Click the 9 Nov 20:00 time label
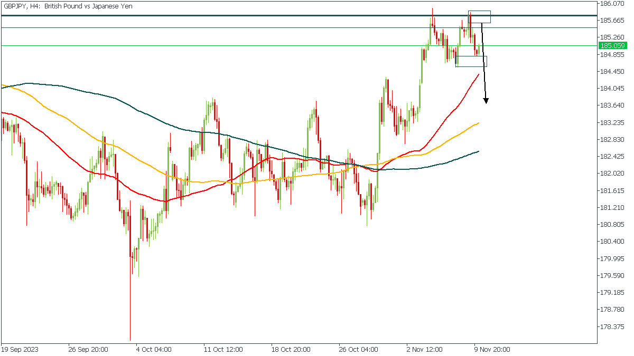 pos(492,349)
